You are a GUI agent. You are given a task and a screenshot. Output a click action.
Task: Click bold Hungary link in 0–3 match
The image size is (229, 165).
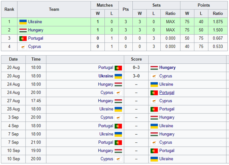point(167,68)
